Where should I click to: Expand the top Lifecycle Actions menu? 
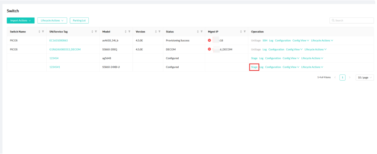52,20
